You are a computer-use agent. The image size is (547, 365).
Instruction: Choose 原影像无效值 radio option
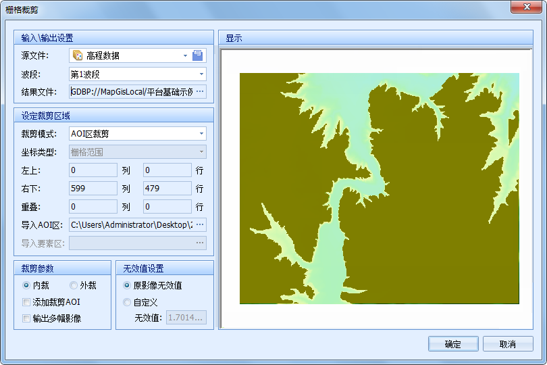tap(127, 286)
